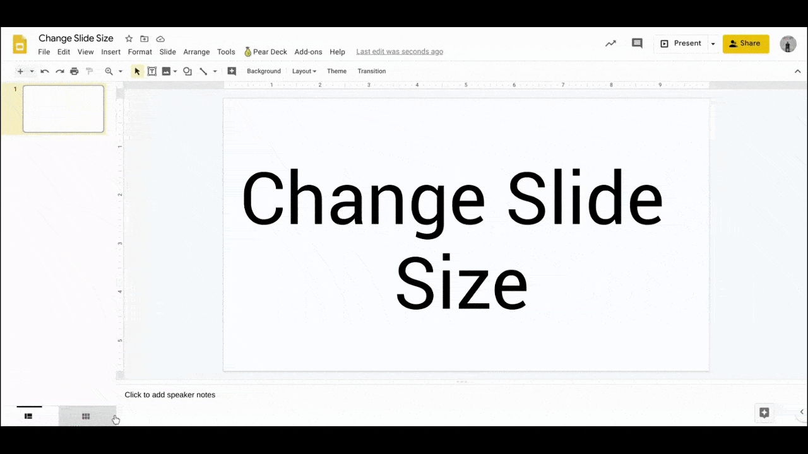
Task: Open the line type dropdown arrow
Action: coord(215,71)
